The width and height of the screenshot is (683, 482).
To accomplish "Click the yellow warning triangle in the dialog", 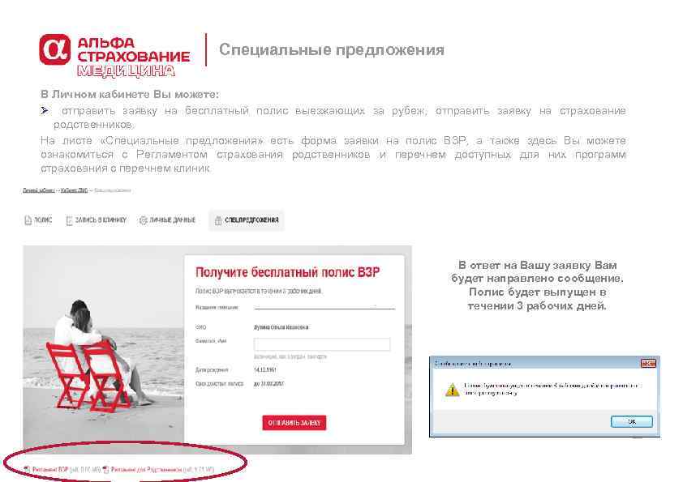I will pyautogui.click(x=452, y=390).
